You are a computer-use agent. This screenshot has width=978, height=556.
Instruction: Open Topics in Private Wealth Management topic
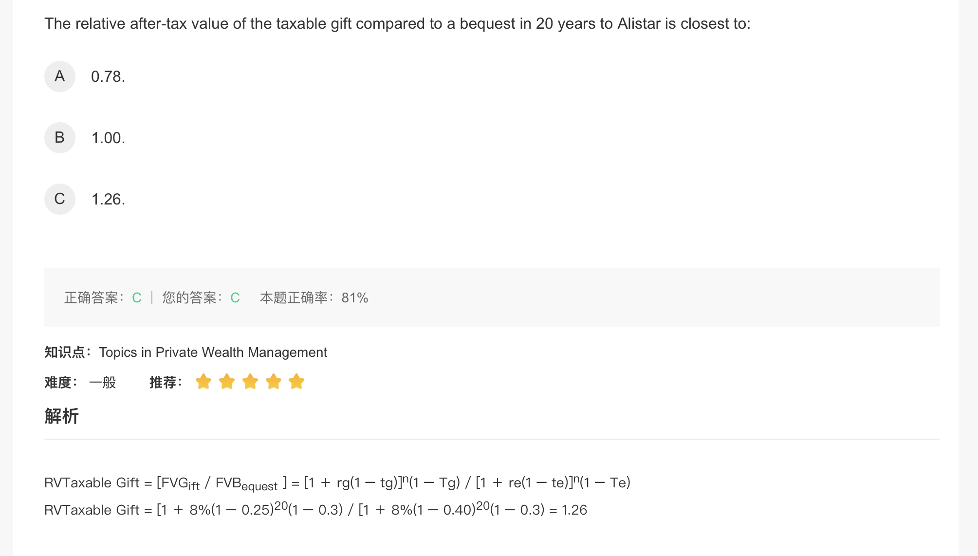click(213, 352)
